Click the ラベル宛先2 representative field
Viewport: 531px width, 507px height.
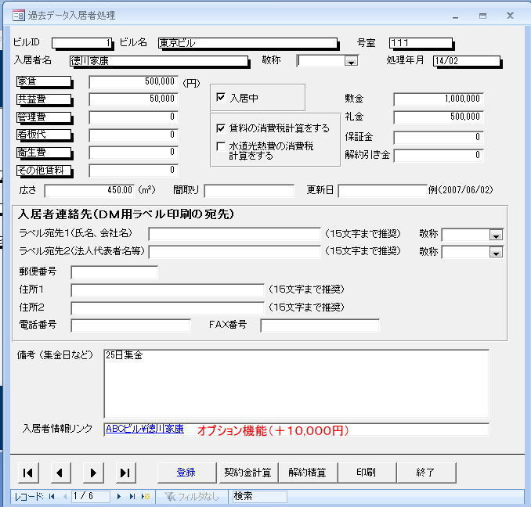point(234,252)
